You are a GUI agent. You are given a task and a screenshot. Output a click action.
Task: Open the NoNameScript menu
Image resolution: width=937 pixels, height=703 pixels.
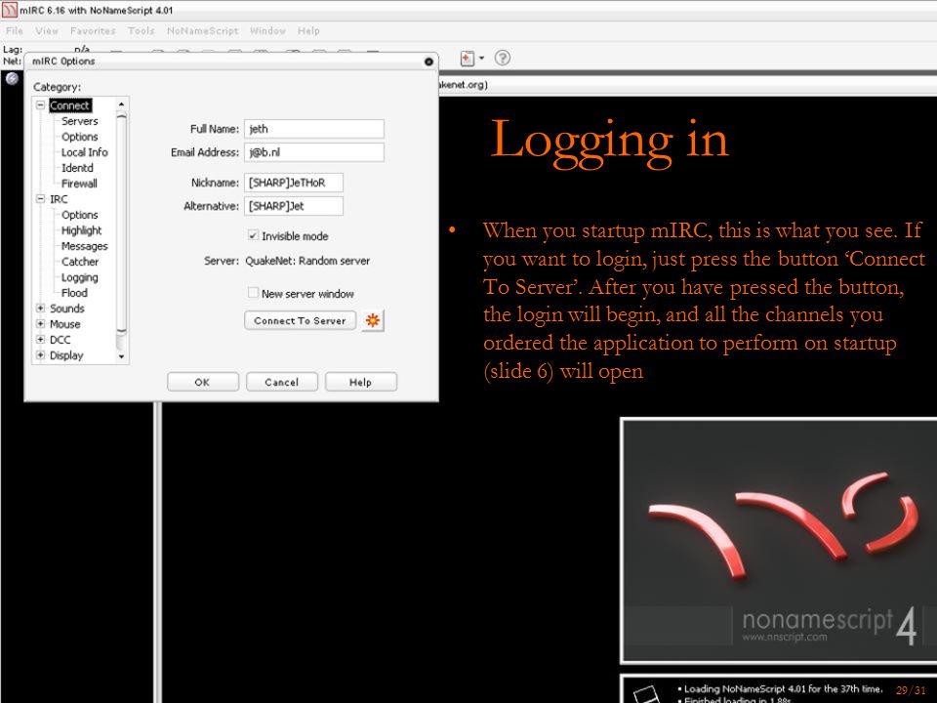pyautogui.click(x=203, y=30)
